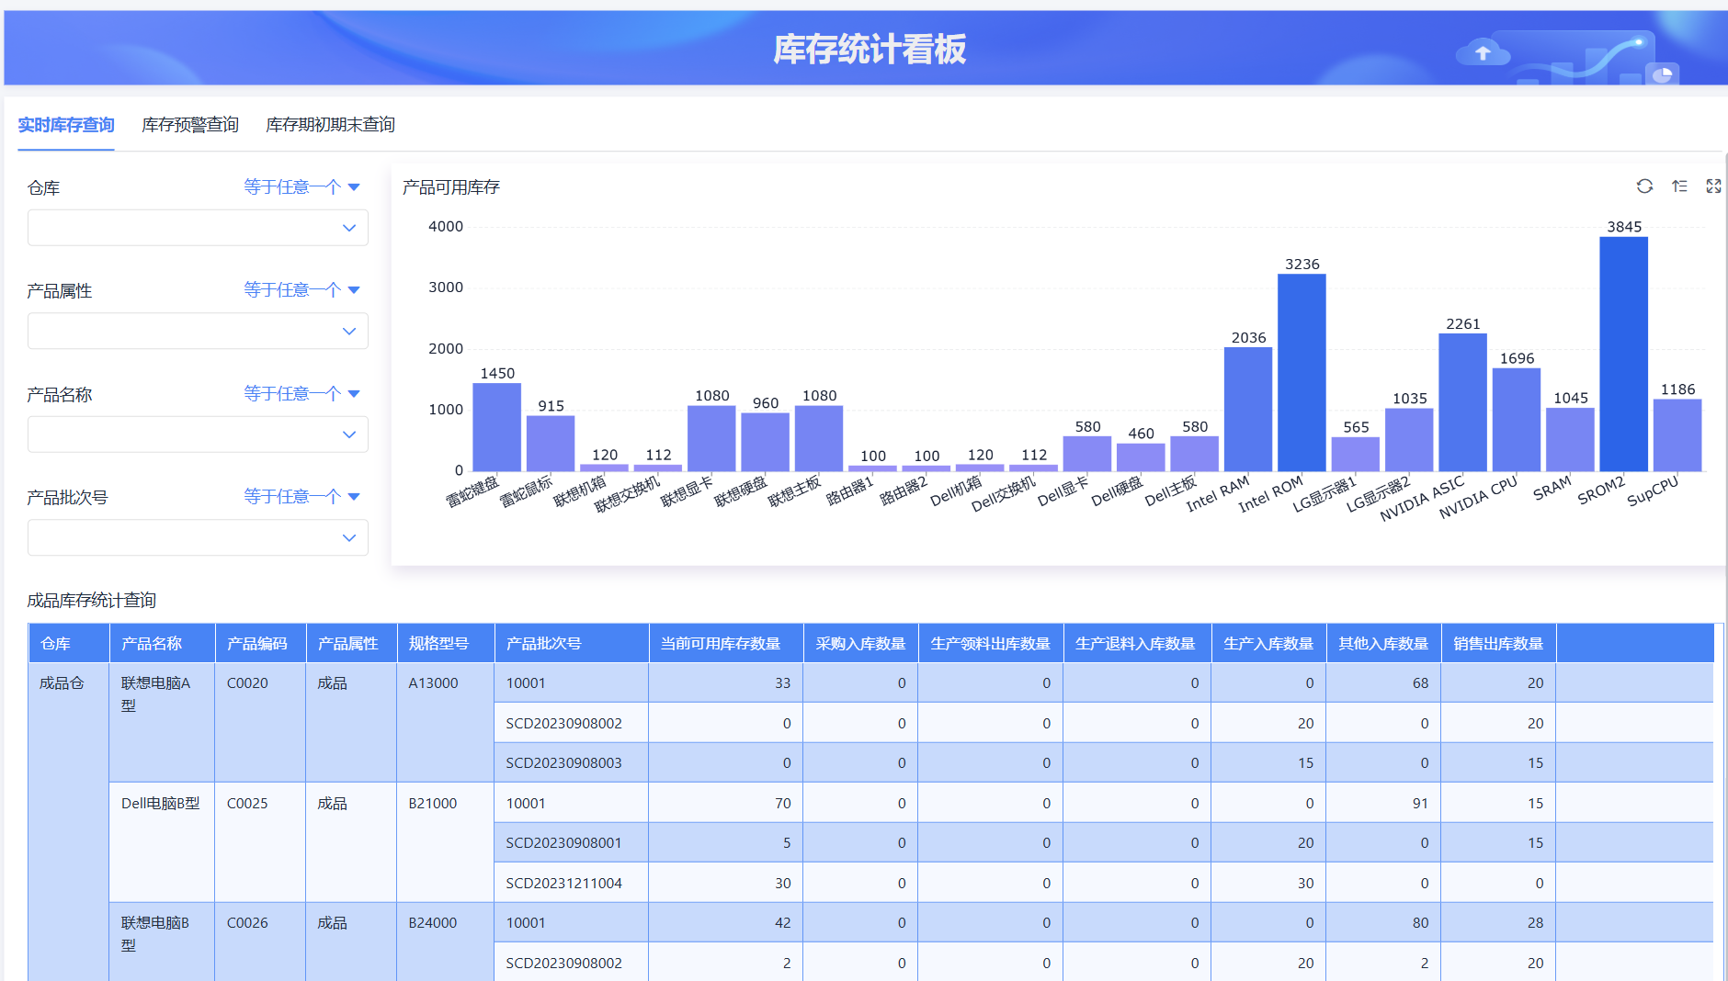Click the 当前可用库存数量 column header
The height and width of the screenshot is (981, 1728).
click(x=726, y=643)
